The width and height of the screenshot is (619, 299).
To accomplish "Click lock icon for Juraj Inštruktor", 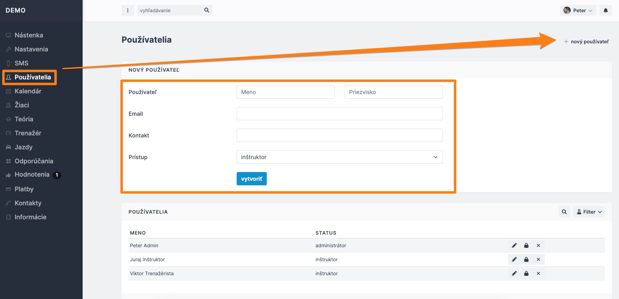I will coord(526,259).
